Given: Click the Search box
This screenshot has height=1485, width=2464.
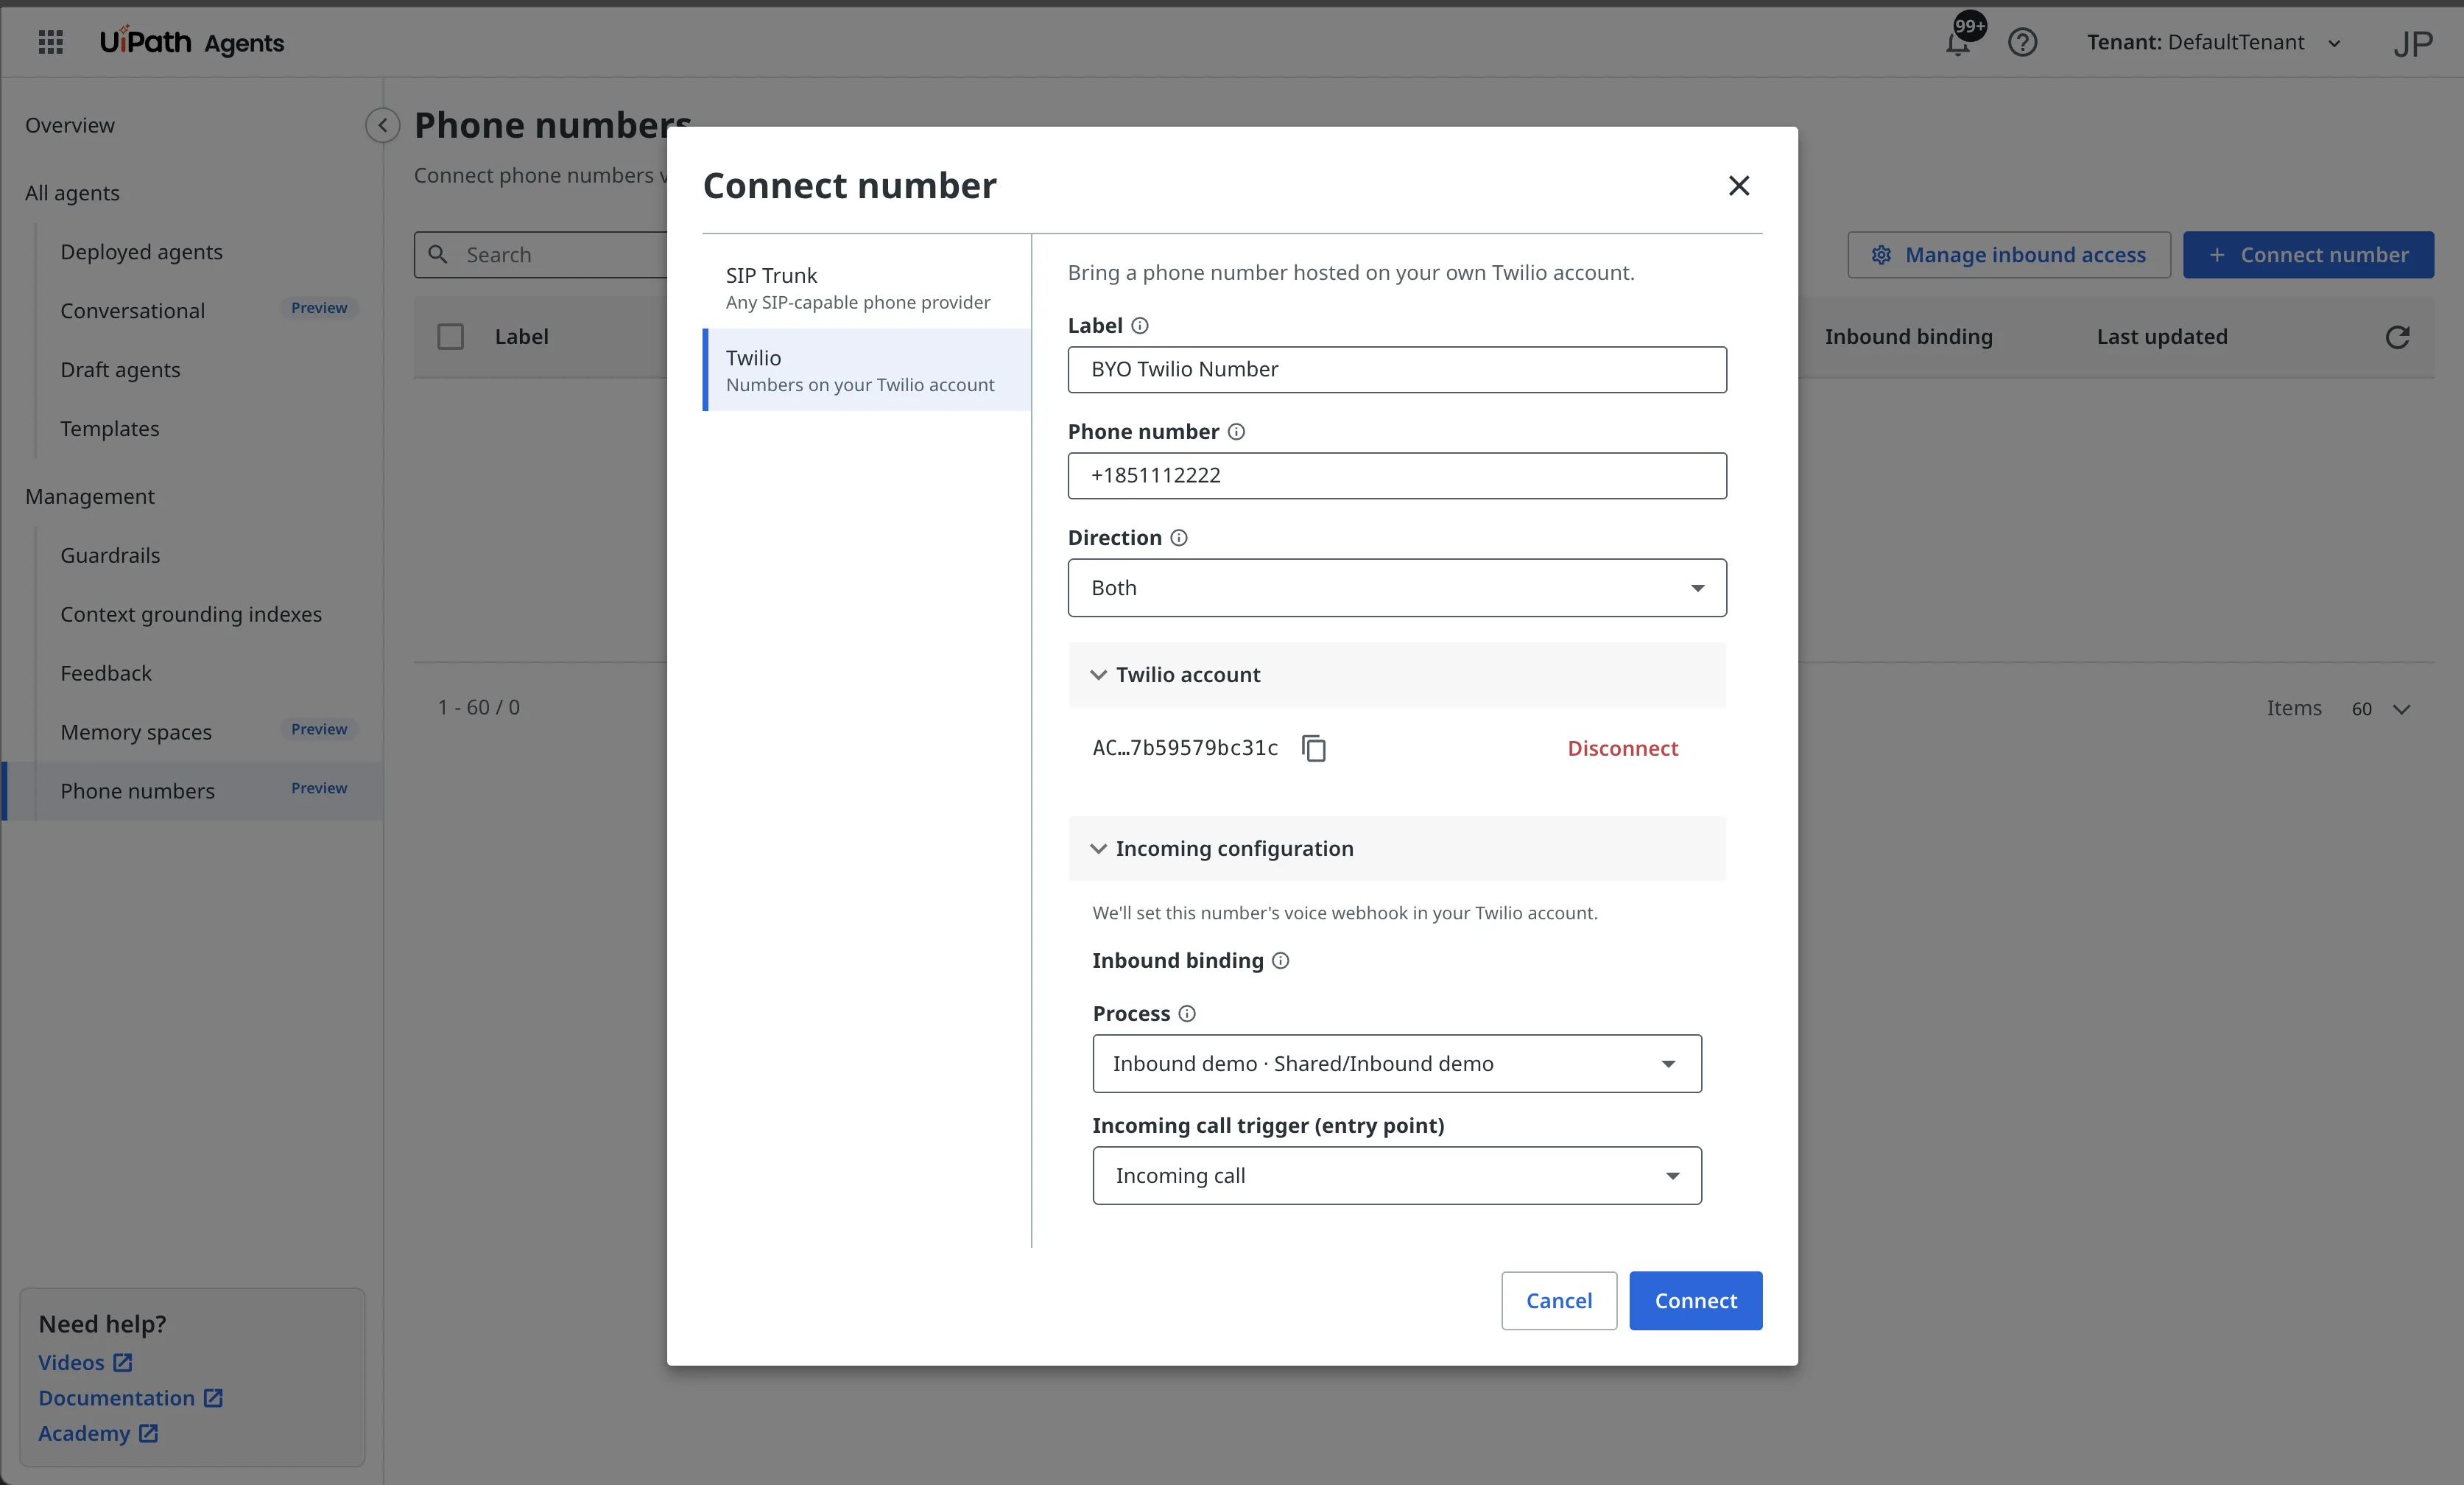Looking at the screenshot, I should tap(541, 255).
